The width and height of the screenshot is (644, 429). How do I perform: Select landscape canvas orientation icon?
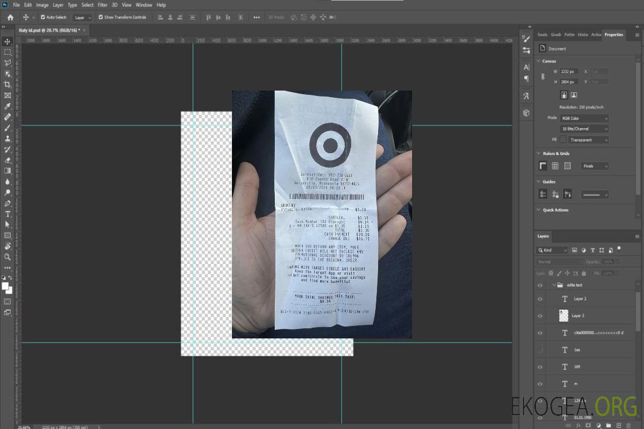pos(574,95)
